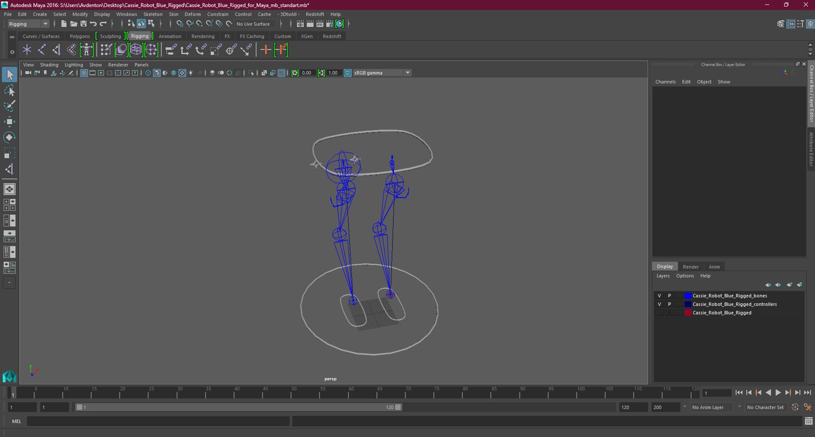Click the red color swatch of Cassie_Robot_Blue_Rigged layer

click(x=688, y=313)
